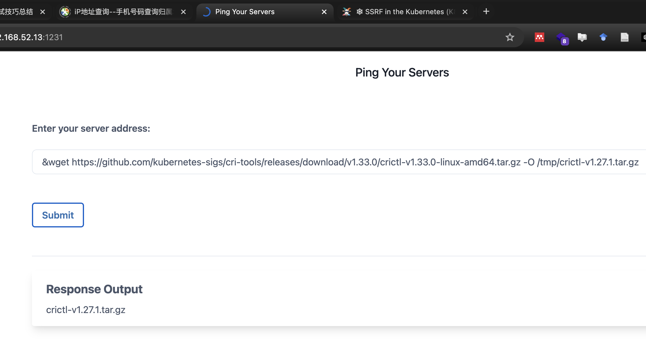Close the Ping Your Servers tab
The image size is (646, 342).
[324, 12]
